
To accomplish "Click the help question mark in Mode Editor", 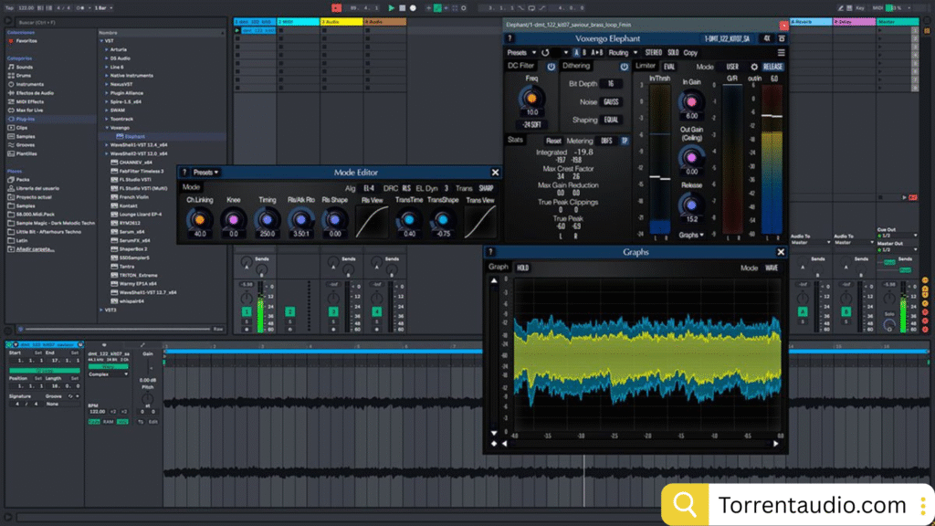I will coord(184,172).
